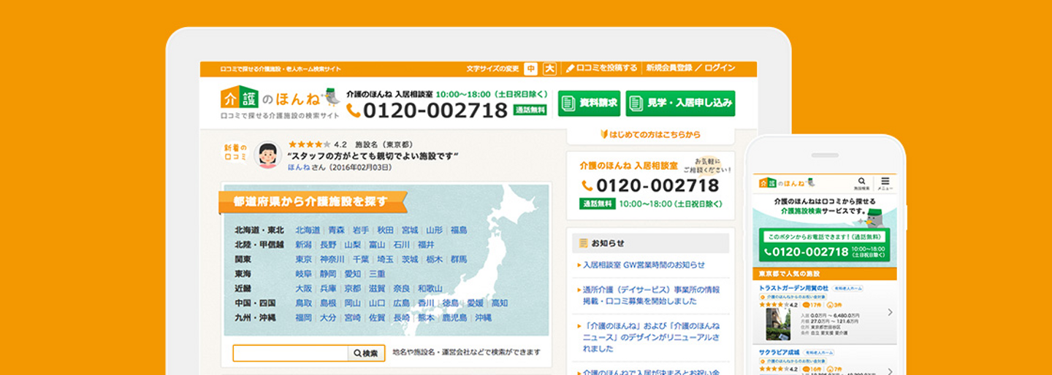Image resolution: width=1052 pixels, height=375 pixels.
Task: Open the 施設検索 magnifier on the phone
Action: pos(862,183)
